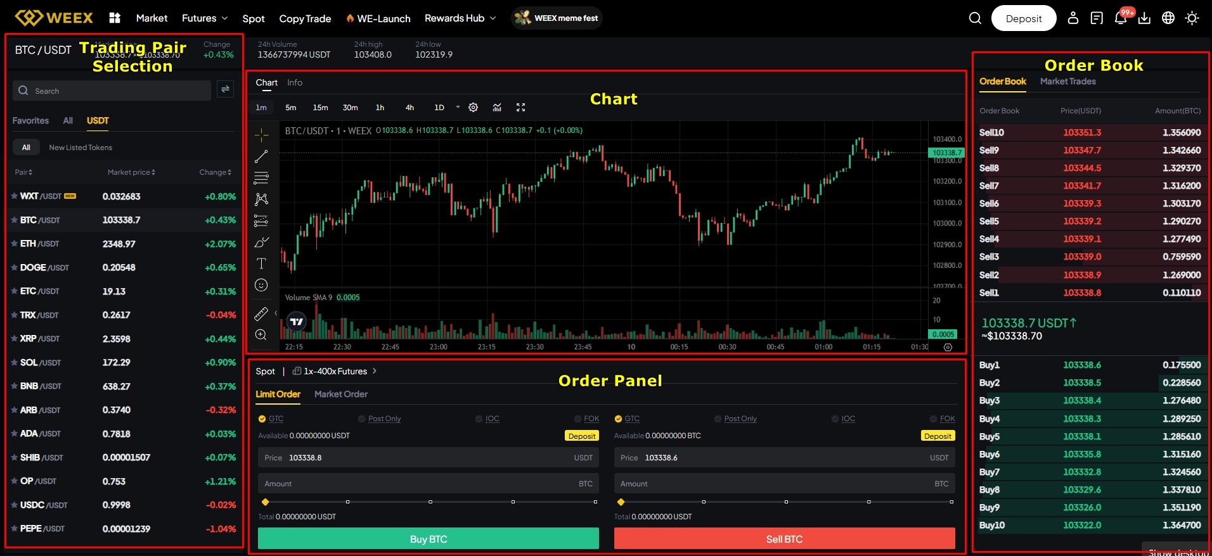Favorite the DOGE/USDT pair star

coord(14,267)
